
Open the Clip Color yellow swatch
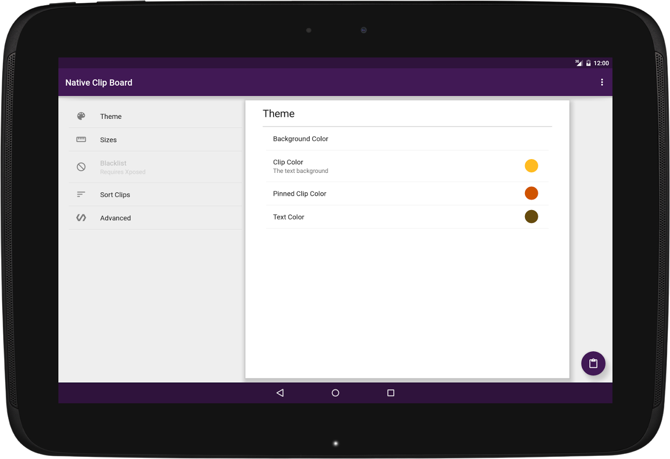[532, 166]
